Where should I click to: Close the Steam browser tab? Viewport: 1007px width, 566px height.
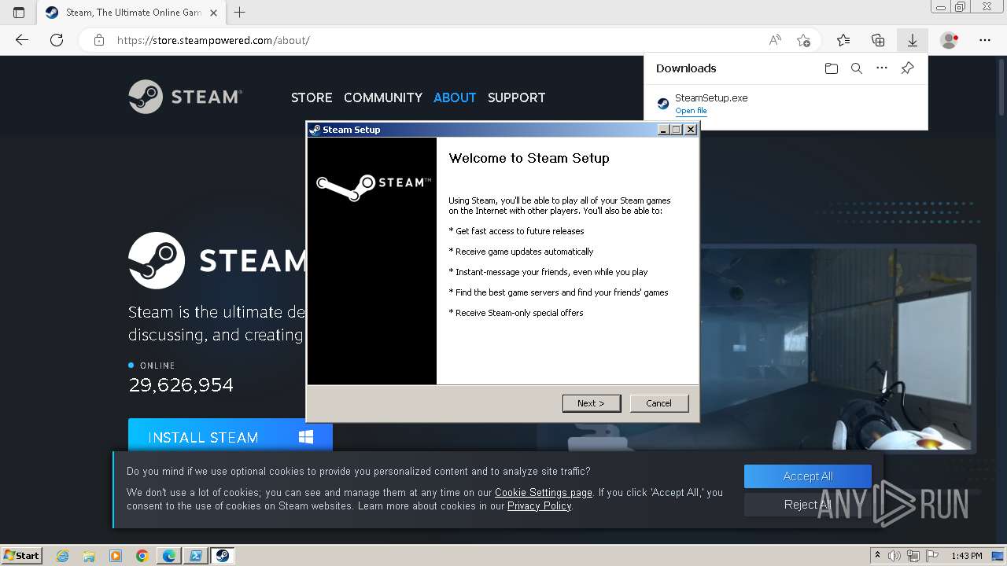pyautogui.click(x=213, y=13)
